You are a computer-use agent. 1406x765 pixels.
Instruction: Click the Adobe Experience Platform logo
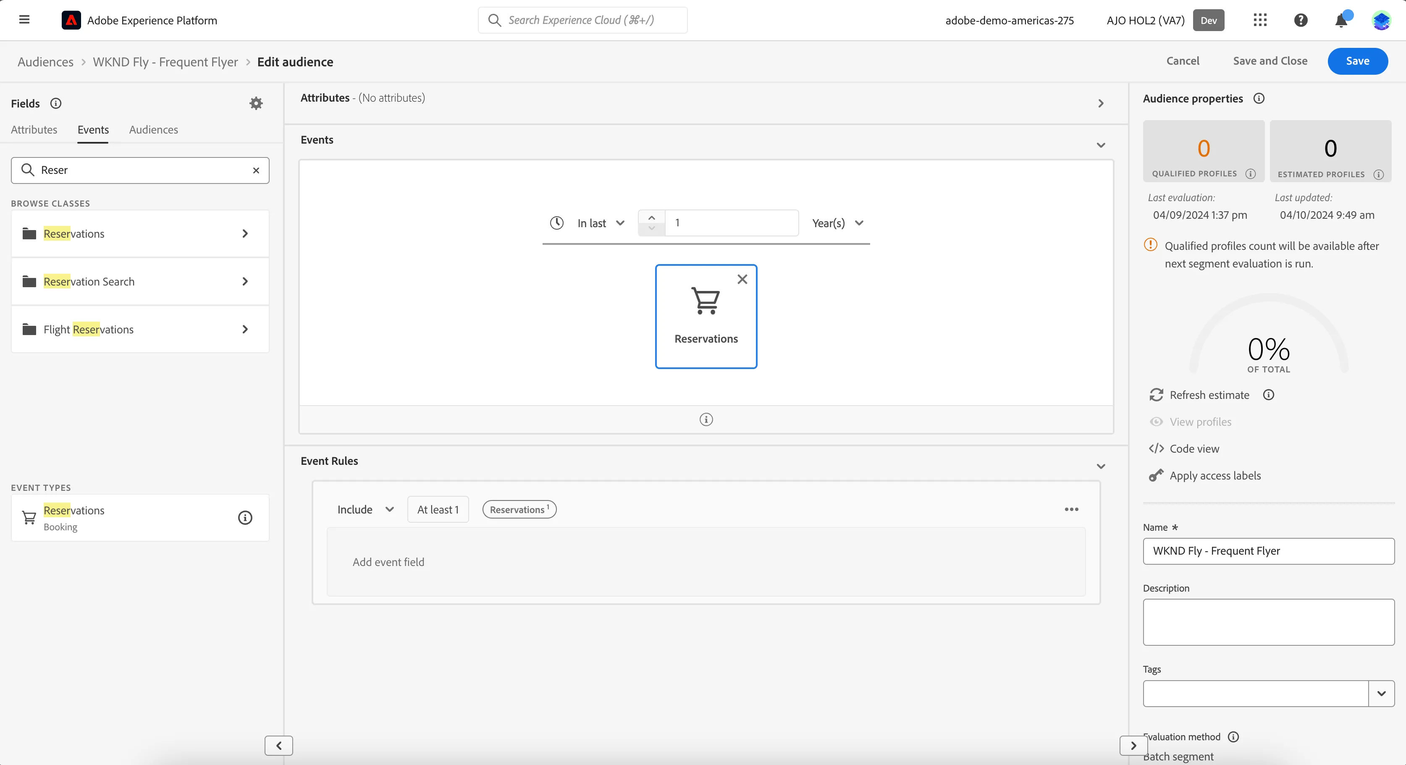(71, 20)
